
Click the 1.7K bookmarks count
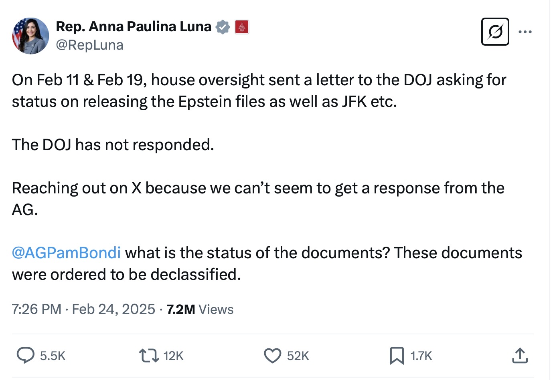click(421, 356)
